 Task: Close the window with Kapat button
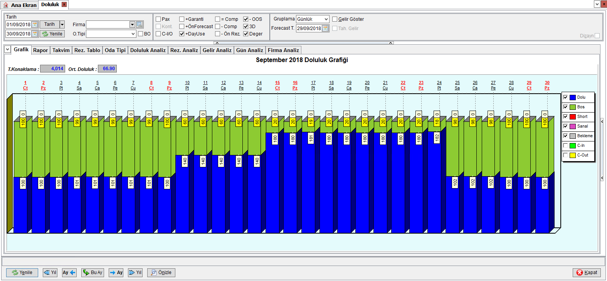click(x=587, y=273)
